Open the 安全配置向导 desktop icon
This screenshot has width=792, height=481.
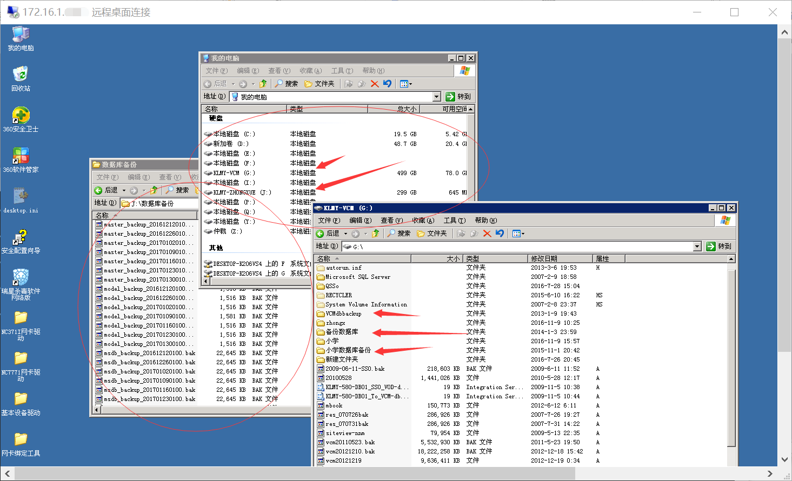(x=21, y=237)
